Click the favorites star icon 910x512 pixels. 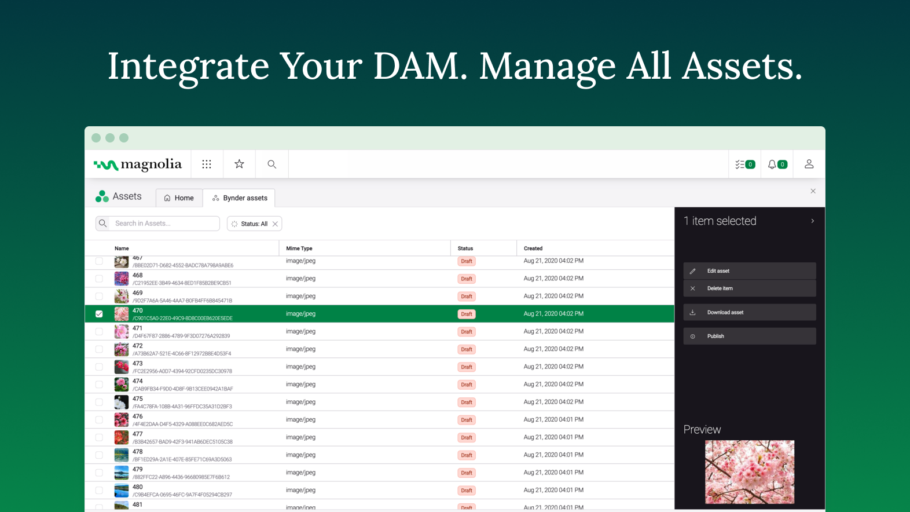pyautogui.click(x=239, y=164)
